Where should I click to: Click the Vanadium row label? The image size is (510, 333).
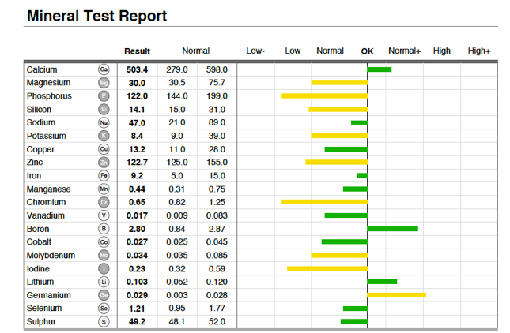(46, 215)
